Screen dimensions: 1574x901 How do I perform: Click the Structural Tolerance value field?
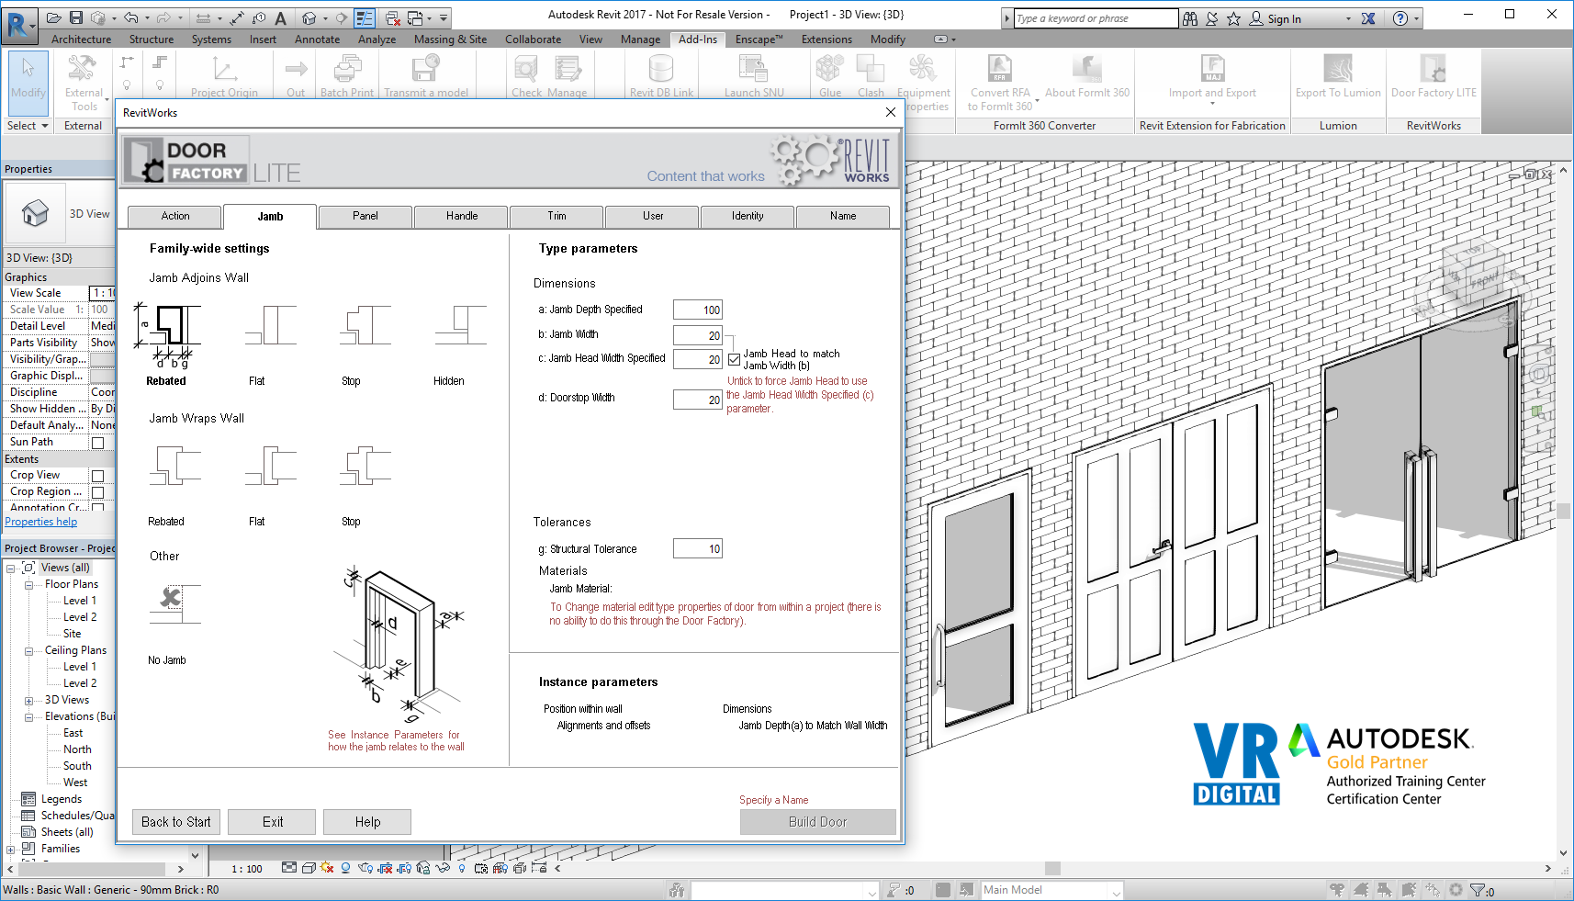pyautogui.click(x=698, y=549)
